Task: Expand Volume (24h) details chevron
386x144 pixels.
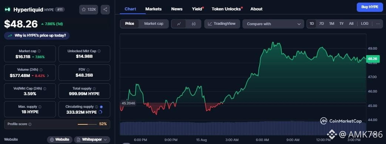Action: (48, 76)
